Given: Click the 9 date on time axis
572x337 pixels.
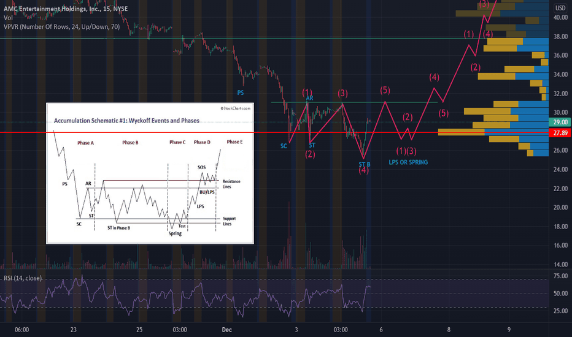Looking at the screenshot, I should pos(509,330).
